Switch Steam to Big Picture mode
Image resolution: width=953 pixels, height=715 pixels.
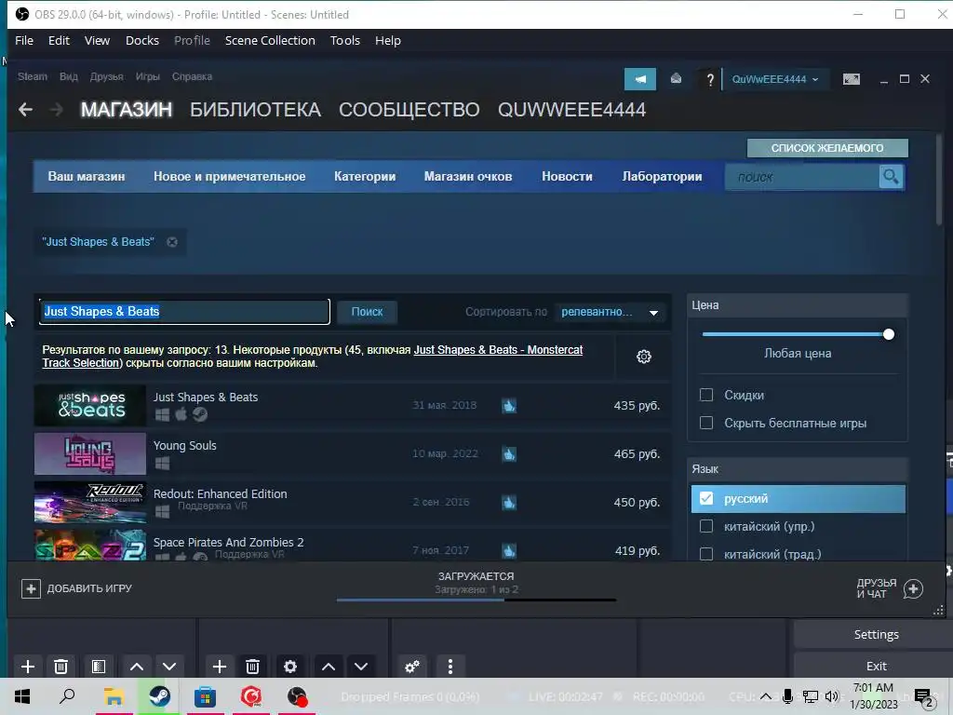point(851,79)
